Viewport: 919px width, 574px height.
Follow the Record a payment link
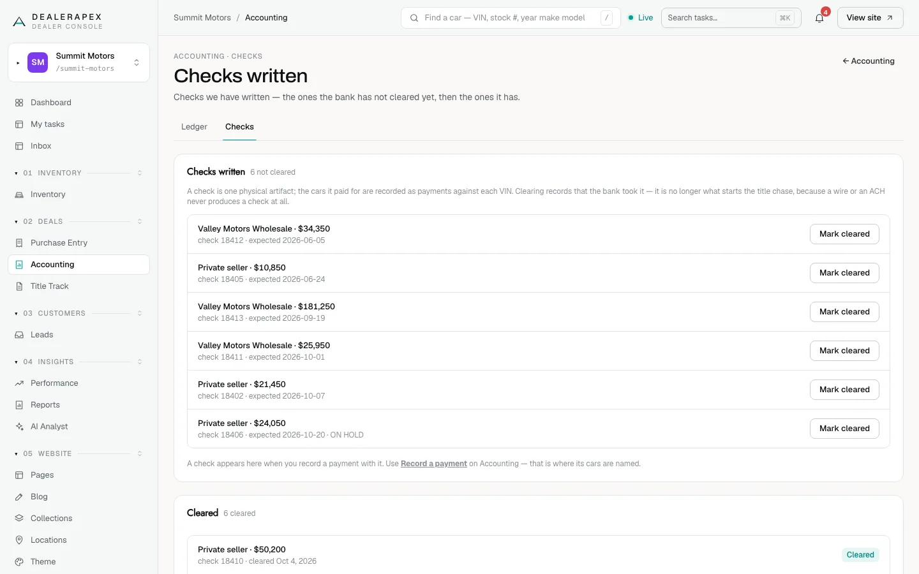point(434,464)
